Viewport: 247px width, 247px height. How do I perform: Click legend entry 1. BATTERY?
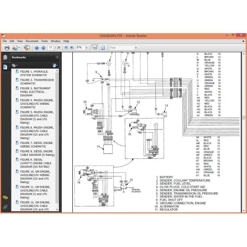click(164, 177)
